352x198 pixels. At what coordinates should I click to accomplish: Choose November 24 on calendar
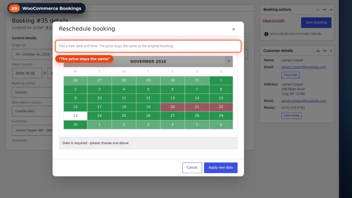point(99,115)
